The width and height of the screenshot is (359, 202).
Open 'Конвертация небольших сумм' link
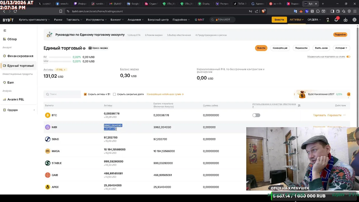[x=165, y=94]
